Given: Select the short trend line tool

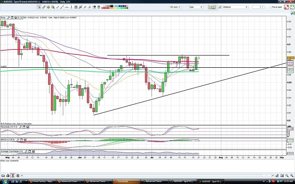Looking at the screenshot, I should click(58, 7).
